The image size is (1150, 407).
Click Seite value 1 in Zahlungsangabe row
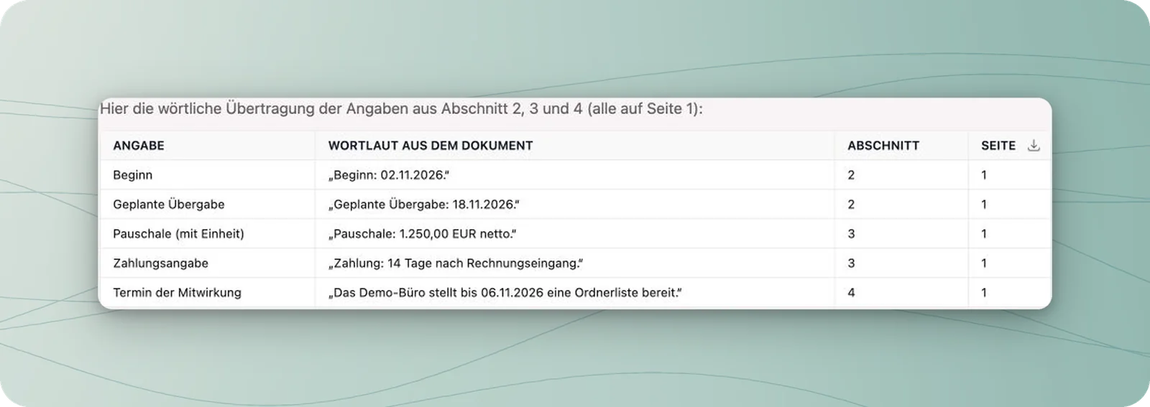click(x=984, y=263)
